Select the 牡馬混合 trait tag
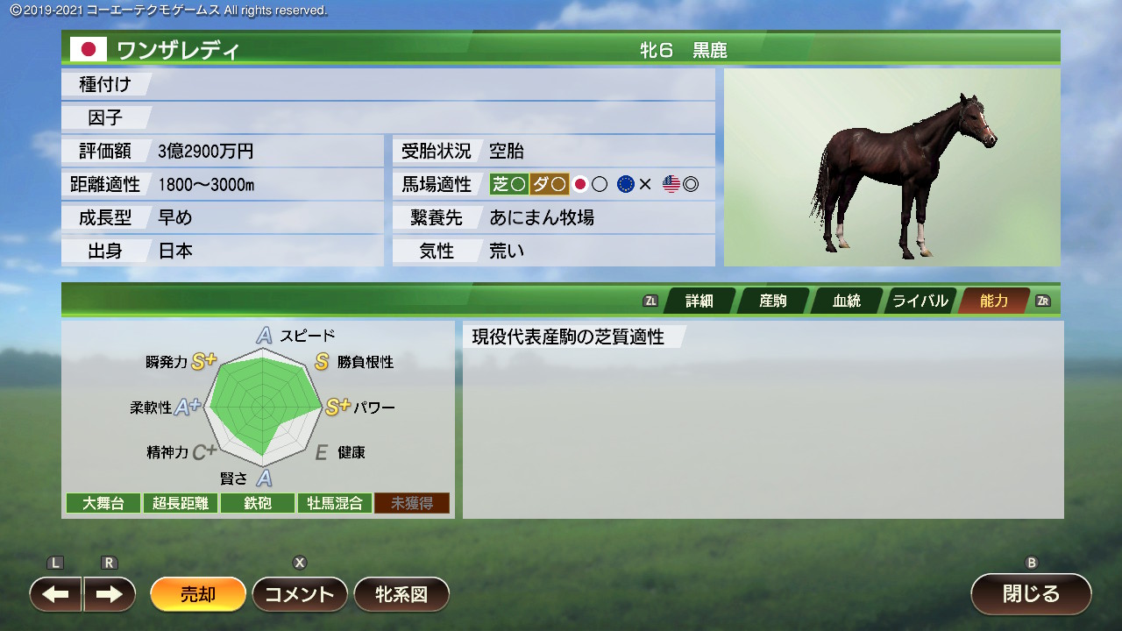The width and height of the screenshot is (1122, 631). [x=335, y=503]
